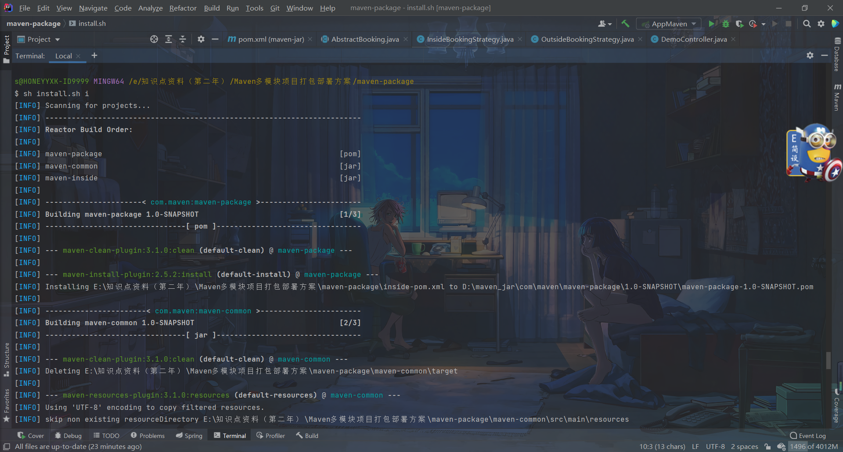
Task: Collapse all in the Project panel toolbar
Action: pos(183,39)
